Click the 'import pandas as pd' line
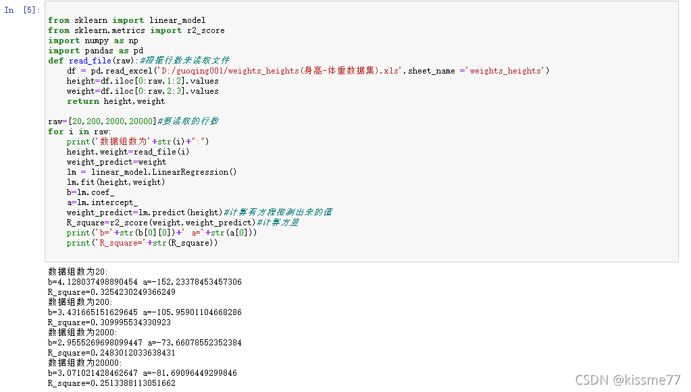The image size is (691, 392). 96,51
